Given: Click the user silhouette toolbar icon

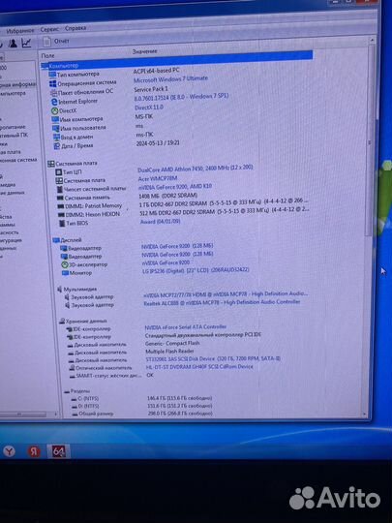Looking at the screenshot, I should 13,44.
